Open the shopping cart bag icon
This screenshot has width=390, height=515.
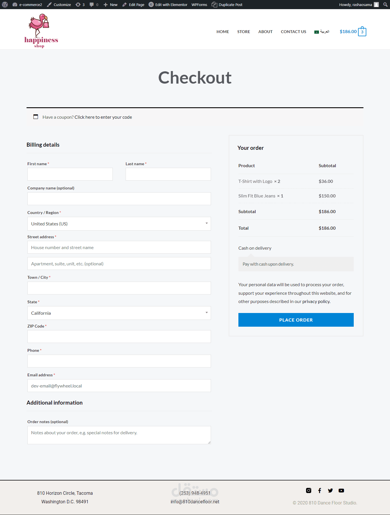(362, 32)
